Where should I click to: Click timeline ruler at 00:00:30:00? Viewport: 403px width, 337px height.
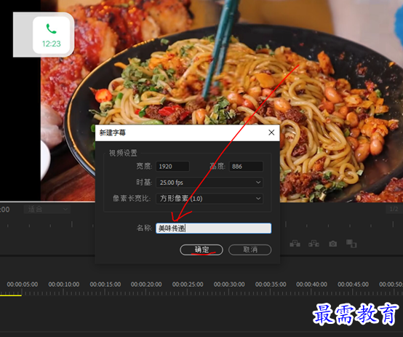pyautogui.click(x=229, y=285)
